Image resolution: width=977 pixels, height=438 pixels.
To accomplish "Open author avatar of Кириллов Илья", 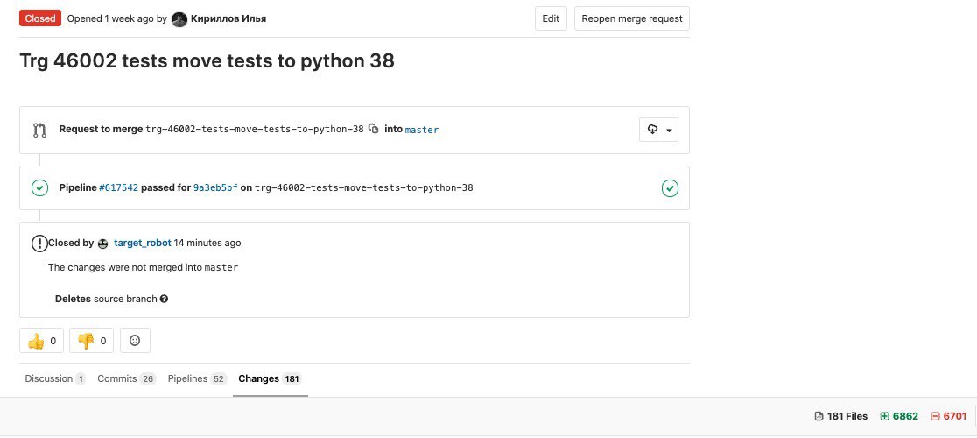I will tap(179, 18).
